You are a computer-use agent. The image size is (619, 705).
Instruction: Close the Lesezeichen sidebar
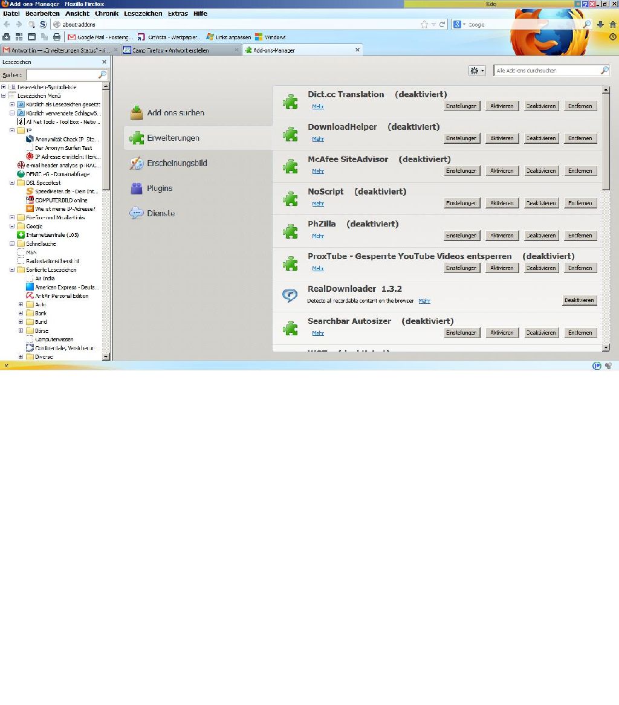pos(105,62)
